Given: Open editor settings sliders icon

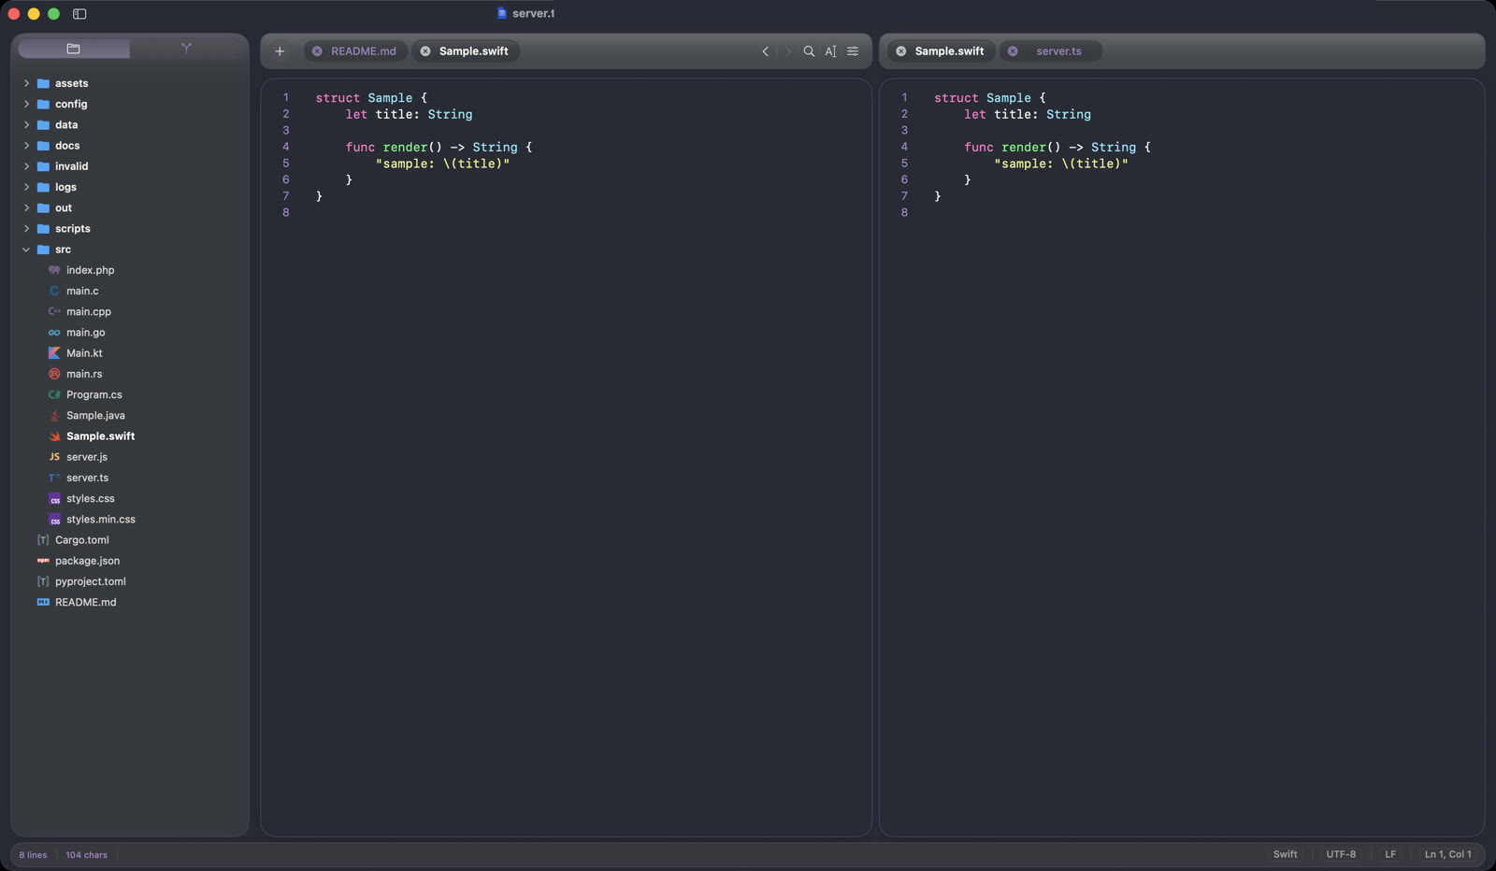Looking at the screenshot, I should click(853, 51).
